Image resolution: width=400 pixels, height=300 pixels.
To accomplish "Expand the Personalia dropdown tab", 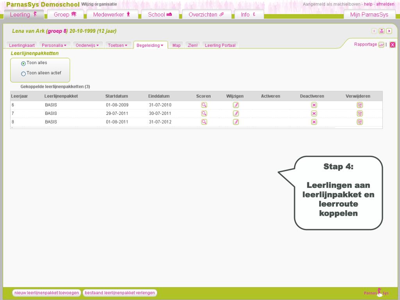I will tap(54, 45).
